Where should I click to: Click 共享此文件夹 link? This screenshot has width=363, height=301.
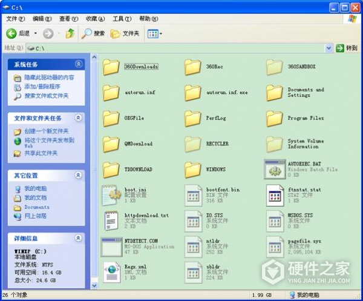point(41,153)
